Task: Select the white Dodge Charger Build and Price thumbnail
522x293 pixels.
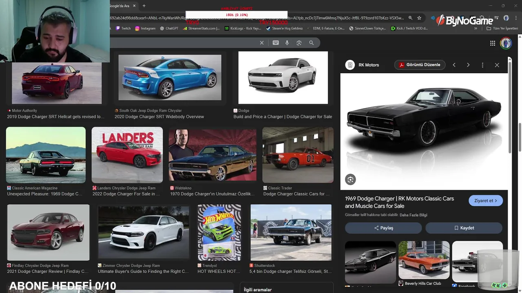Action: (x=283, y=77)
